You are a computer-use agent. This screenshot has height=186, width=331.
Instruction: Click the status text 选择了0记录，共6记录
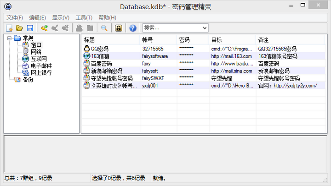point(119,178)
